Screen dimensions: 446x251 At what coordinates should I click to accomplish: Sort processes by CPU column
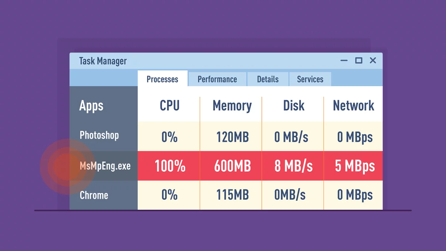tap(169, 106)
